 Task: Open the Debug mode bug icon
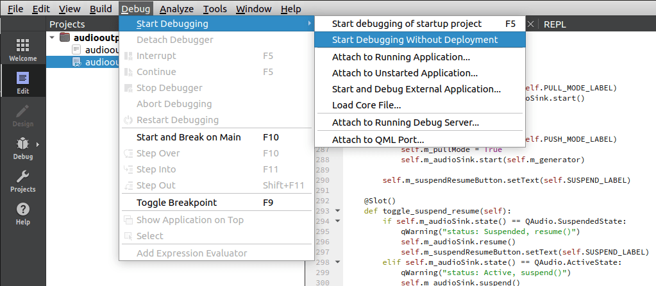click(22, 148)
